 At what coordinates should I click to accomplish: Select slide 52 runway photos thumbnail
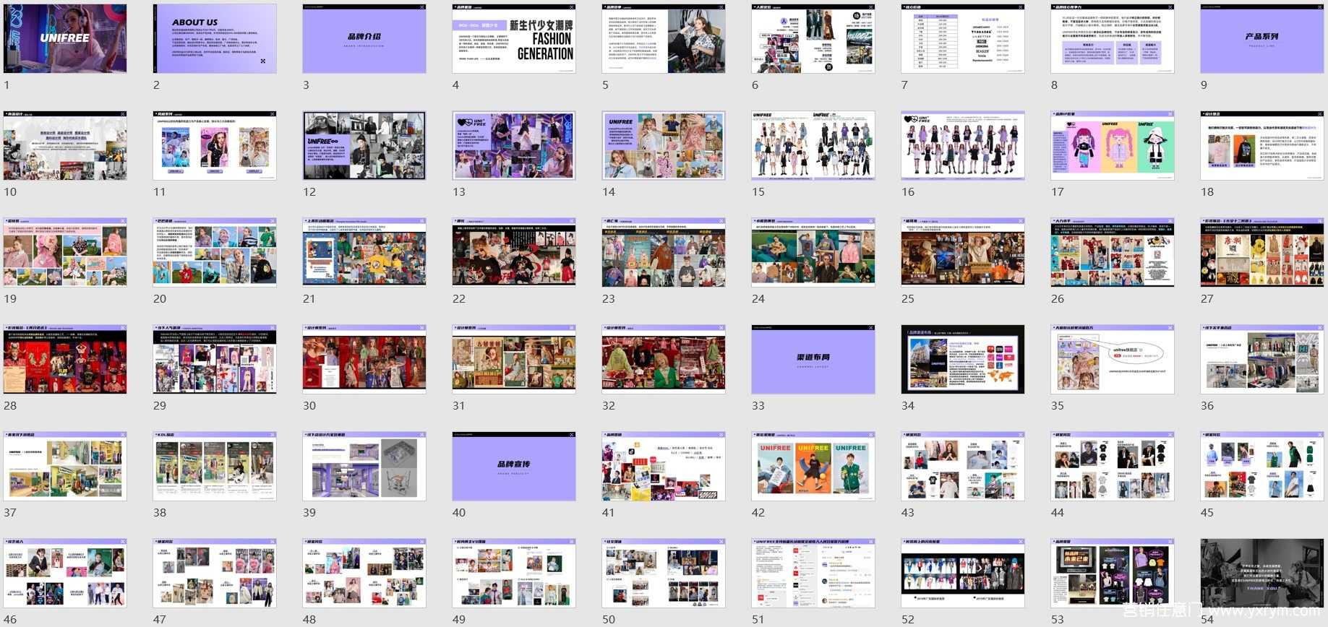pyautogui.click(x=963, y=573)
